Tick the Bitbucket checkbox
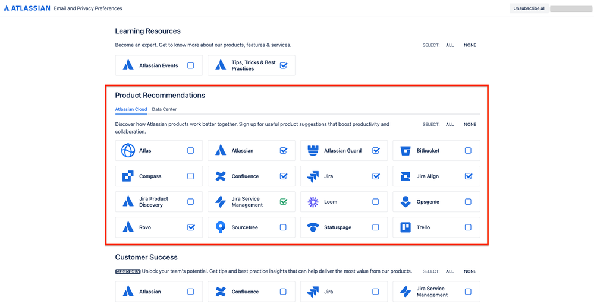The width and height of the screenshot is (594, 307). point(468,151)
